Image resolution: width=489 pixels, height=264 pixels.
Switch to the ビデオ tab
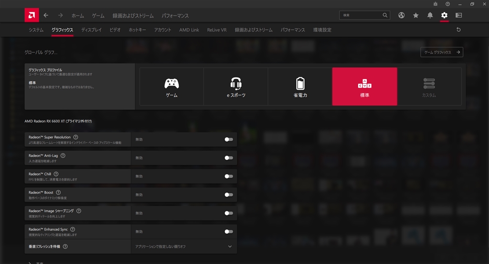click(x=115, y=30)
